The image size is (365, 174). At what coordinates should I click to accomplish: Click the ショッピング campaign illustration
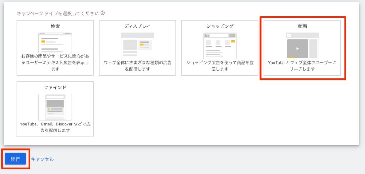[x=220, y=45]
